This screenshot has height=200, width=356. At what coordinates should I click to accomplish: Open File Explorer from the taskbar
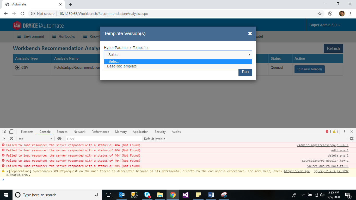[160, 195]
